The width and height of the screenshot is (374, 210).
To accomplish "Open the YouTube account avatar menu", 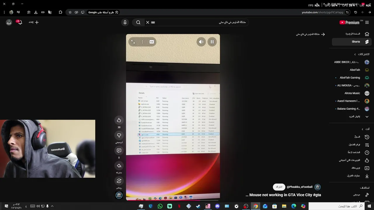I will [x=9, y=22].
